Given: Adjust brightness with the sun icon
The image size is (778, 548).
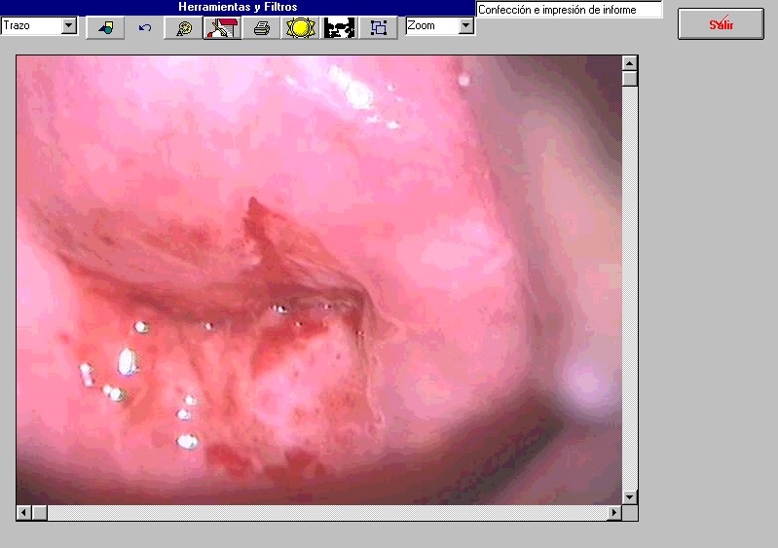Looking at the screenshot, I should coord(300,27).
